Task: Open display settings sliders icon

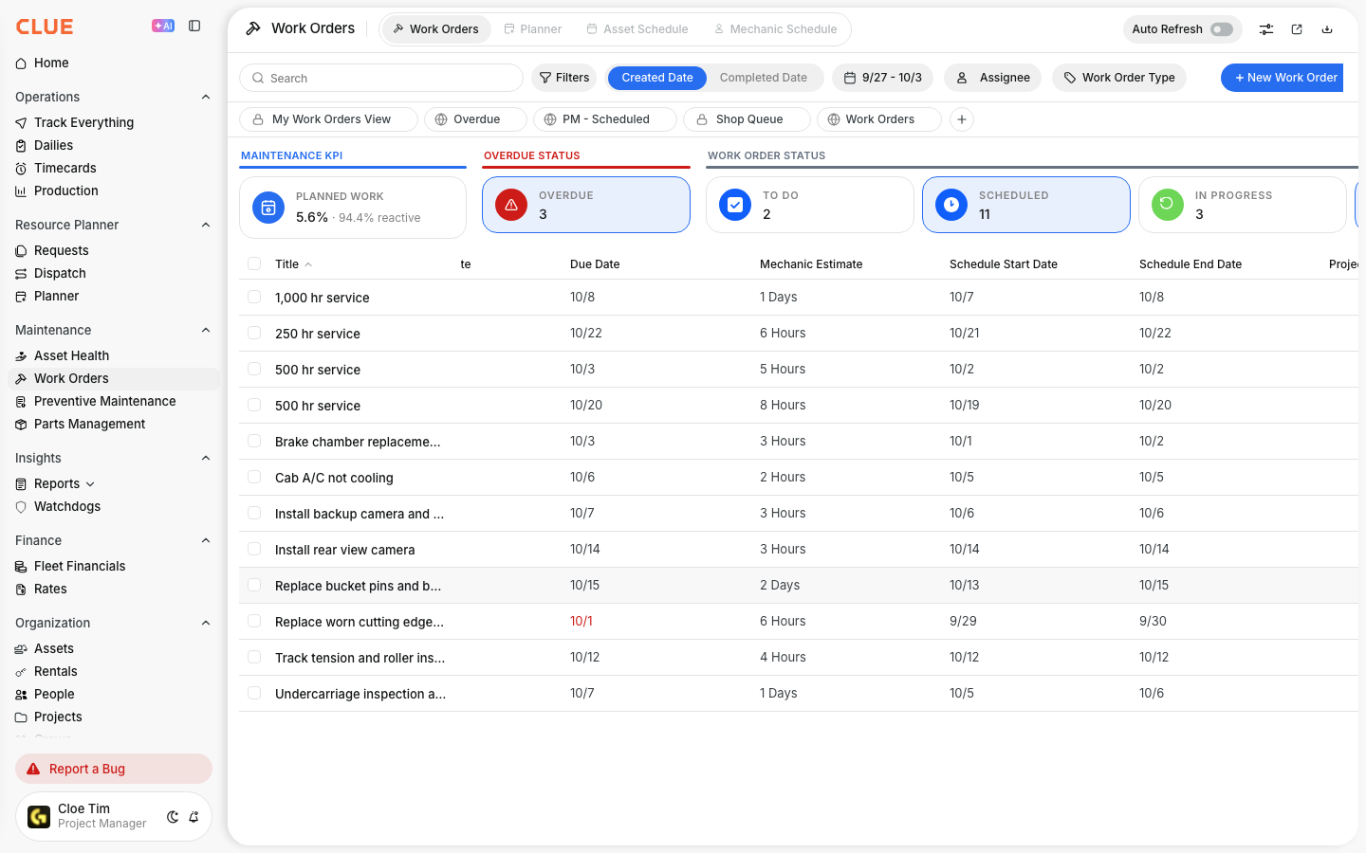Action: 1266,29
